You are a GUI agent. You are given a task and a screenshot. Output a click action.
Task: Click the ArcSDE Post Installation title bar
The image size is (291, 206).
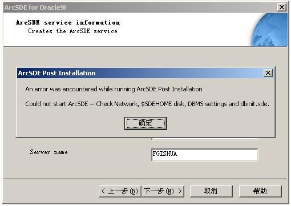click(x=140, y=73)
